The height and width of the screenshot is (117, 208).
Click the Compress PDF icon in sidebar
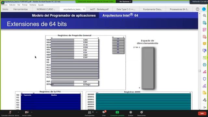tap(204, 65)
